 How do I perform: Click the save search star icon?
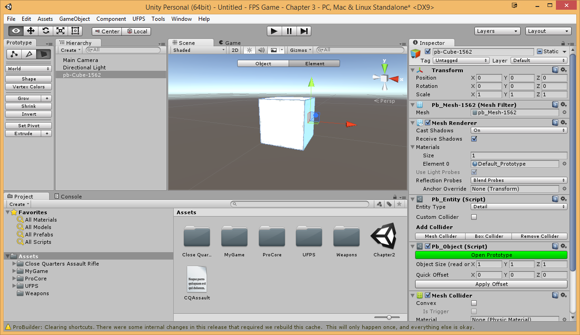click(x=399, y=204)
